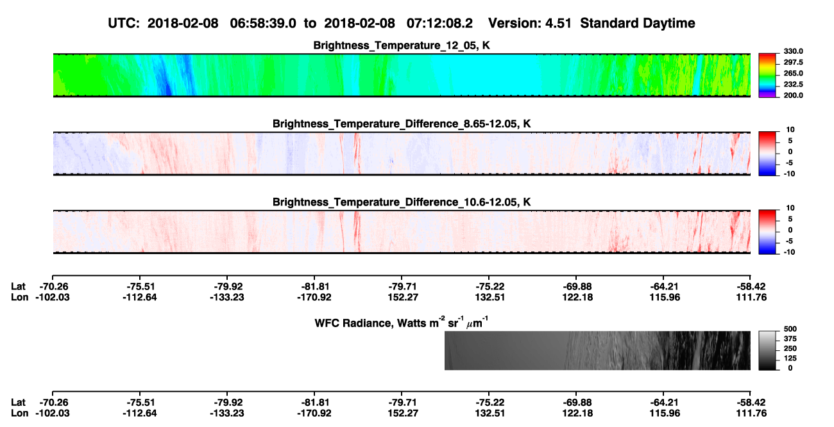Click the -10 tick of the 10.6-12.05 color bar
This screenshot has width=834, height=427.
[x=788, y=252]
